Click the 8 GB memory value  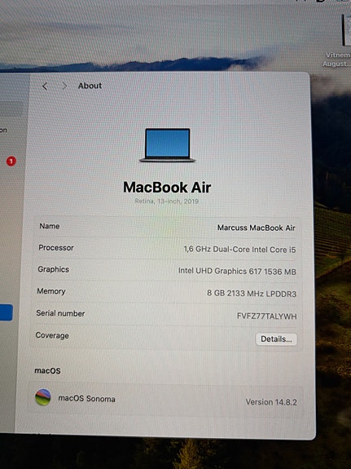point(252,294)
